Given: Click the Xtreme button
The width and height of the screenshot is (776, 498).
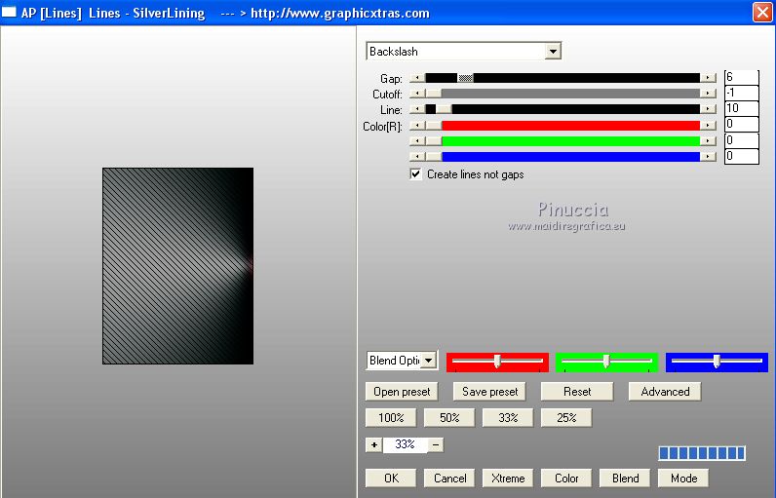Looking at the screenshot, I should [508, 479].
